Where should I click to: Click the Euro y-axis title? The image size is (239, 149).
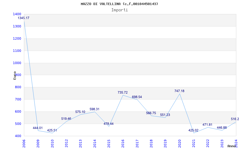15,75
